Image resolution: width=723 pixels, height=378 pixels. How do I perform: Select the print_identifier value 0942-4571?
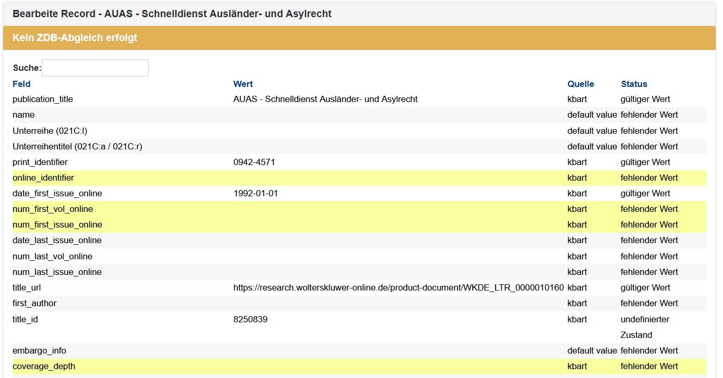pyautogui.click(x=254, y=162)
